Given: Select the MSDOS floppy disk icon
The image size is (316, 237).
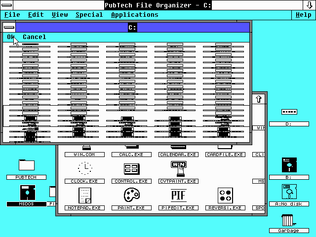Looking at the screenshot, I should 28,193.
